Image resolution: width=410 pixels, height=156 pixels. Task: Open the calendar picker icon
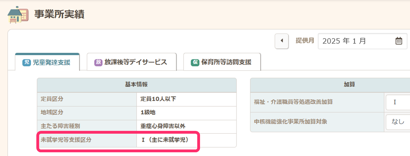coord(399,41)
